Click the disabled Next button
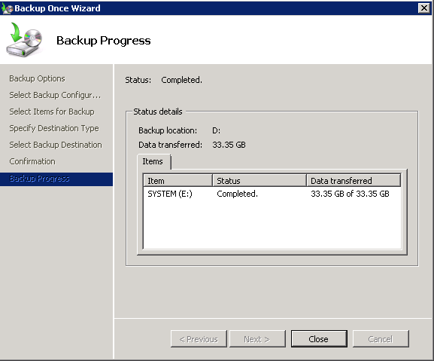The width and height of the screenshot is (434, 361). pyautogui.click(x=257, y=338)
